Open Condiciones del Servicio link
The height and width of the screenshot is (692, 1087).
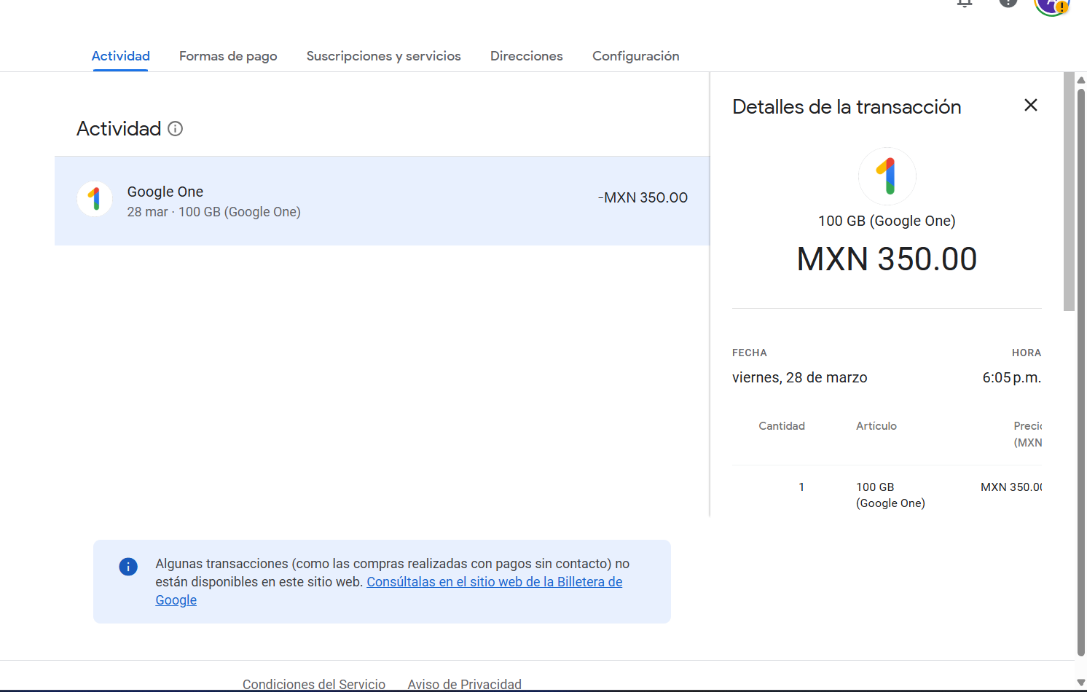[314, 684]
